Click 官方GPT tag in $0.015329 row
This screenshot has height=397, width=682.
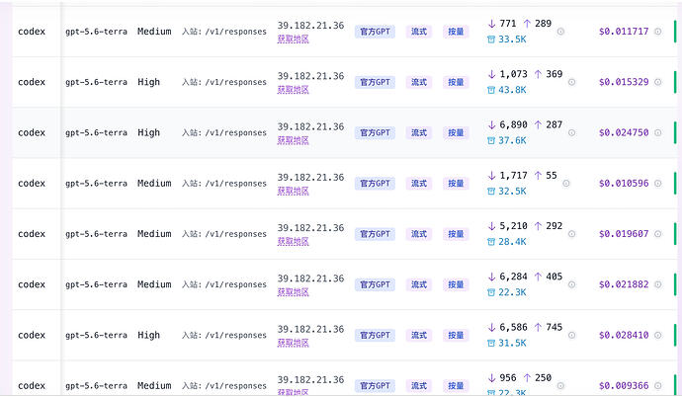point(375,82)
